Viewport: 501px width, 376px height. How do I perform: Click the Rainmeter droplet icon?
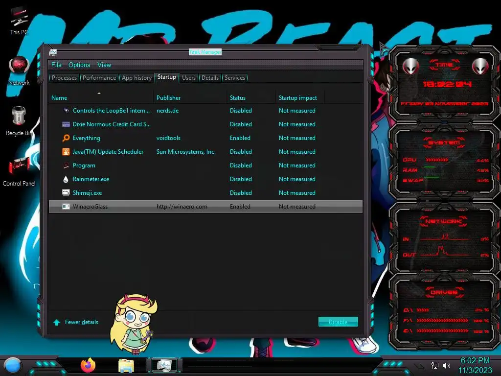pyautogui.click(x=66, y=179)
